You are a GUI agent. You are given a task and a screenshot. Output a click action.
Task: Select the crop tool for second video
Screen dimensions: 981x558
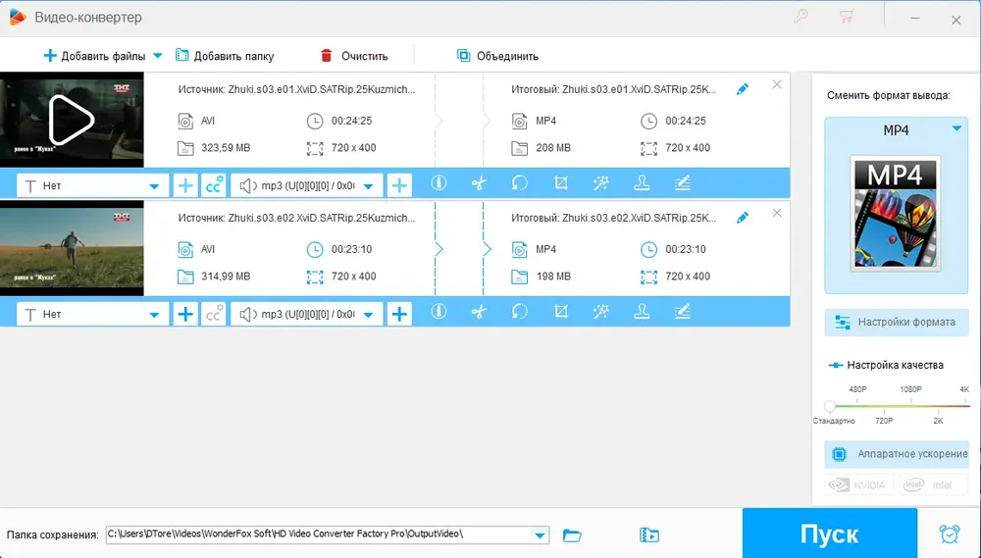pyautogui.click(x=561, y=311)
